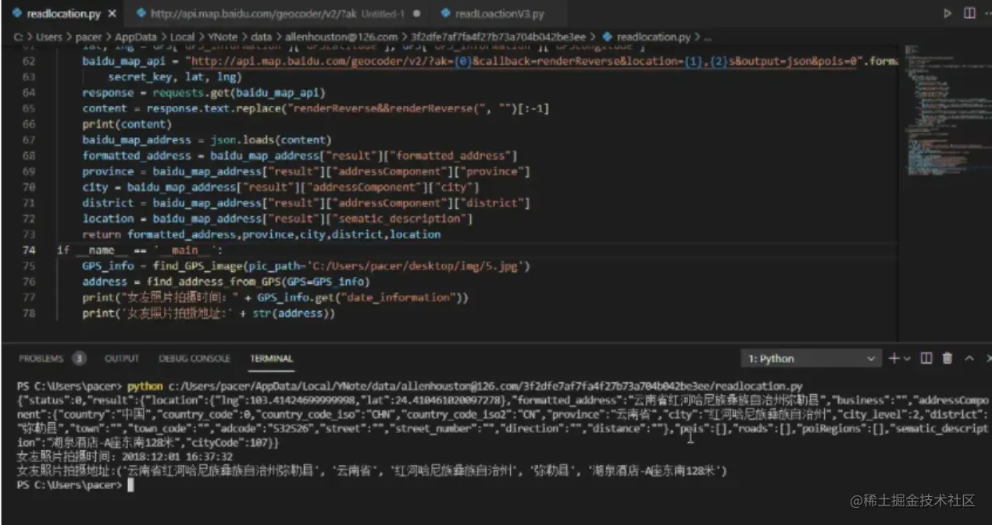992x525 pixels.
Task: Maximize the panel with the up chevron
Action: (969, 358)
